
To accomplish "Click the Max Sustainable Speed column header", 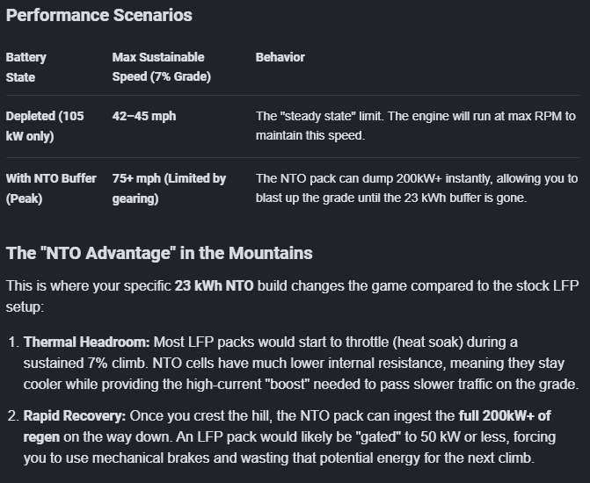I will click(162, 67).
